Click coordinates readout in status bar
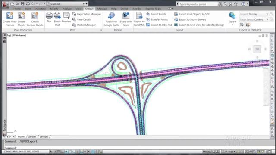 [x=21, y=152]
